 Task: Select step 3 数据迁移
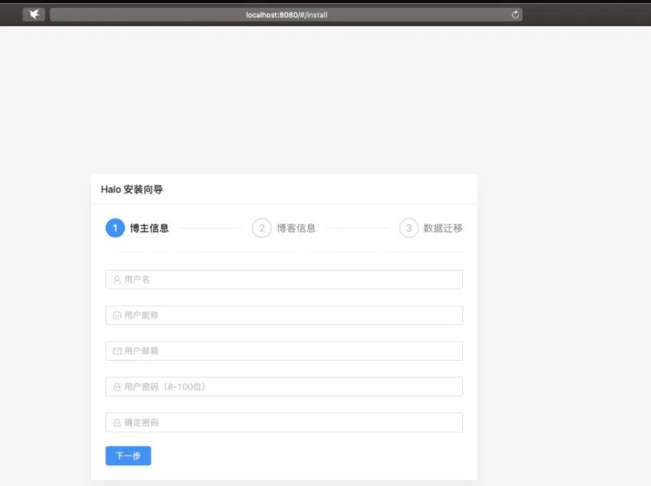coord(431,228)
